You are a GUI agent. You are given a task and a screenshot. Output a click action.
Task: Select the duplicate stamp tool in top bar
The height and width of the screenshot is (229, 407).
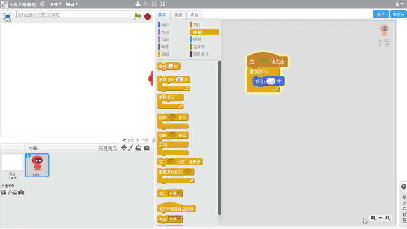pyautogui.click(x=138, y=4)
